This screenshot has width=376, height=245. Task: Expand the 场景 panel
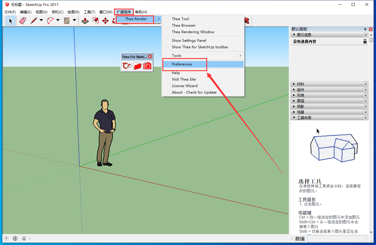(x=294, y=112)
